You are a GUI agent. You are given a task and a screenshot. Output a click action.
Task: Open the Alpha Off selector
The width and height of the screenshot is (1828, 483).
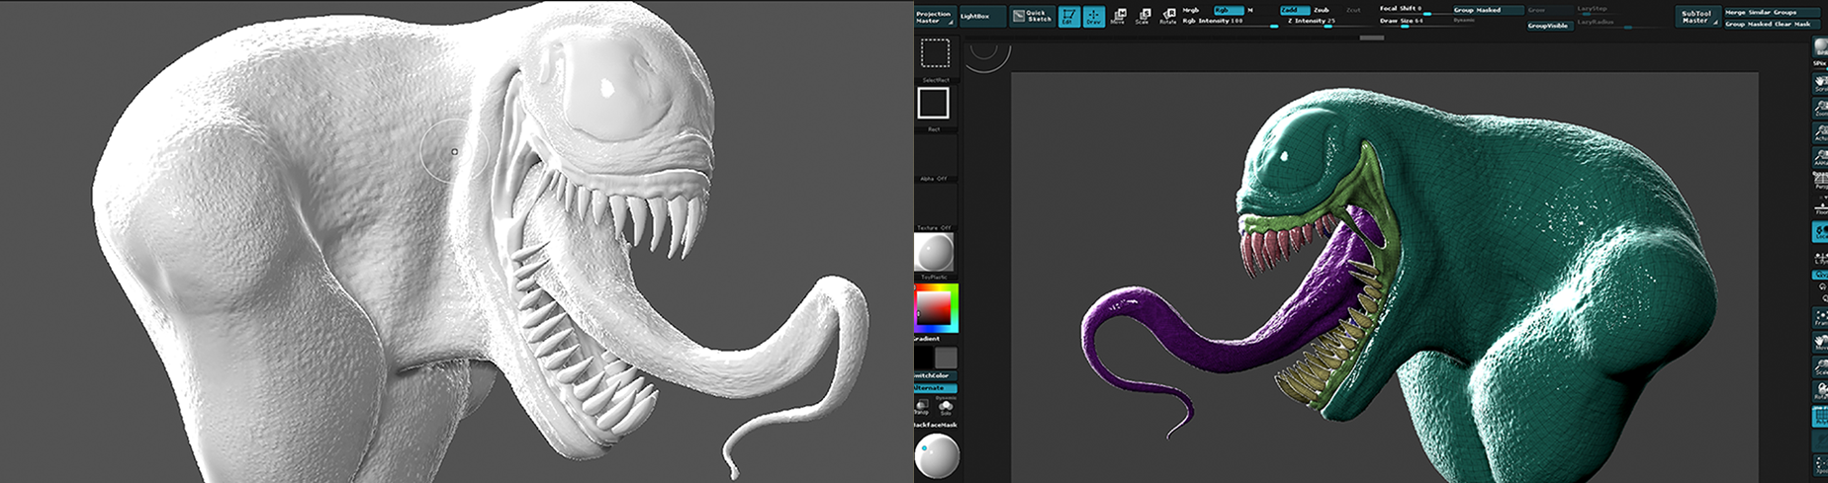click(x=934, y=156)
